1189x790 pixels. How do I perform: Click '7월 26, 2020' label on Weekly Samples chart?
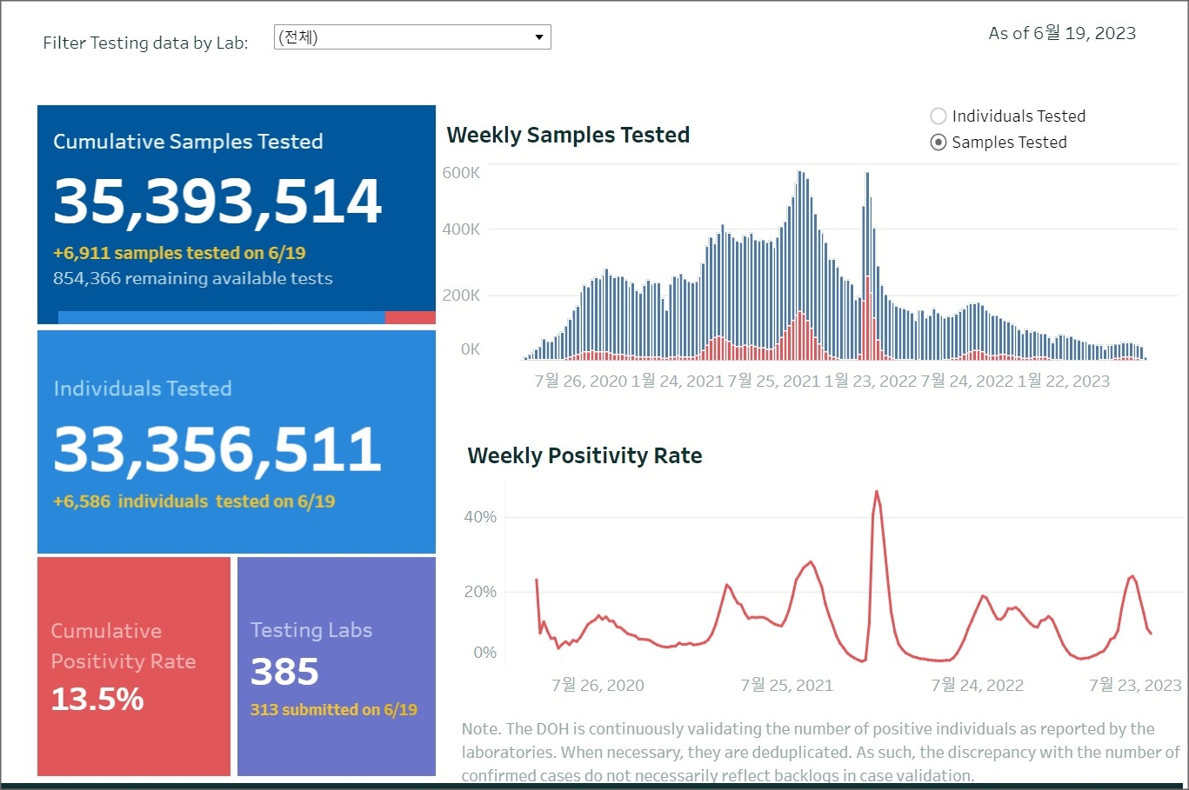581,381
